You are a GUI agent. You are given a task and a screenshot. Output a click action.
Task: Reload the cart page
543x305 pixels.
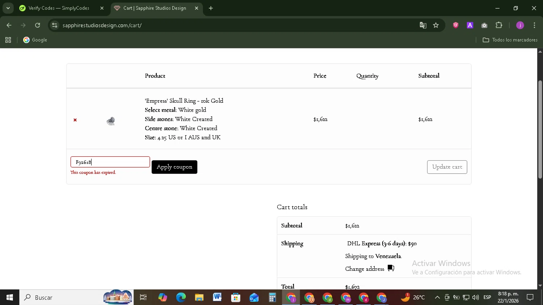[38, 25]
